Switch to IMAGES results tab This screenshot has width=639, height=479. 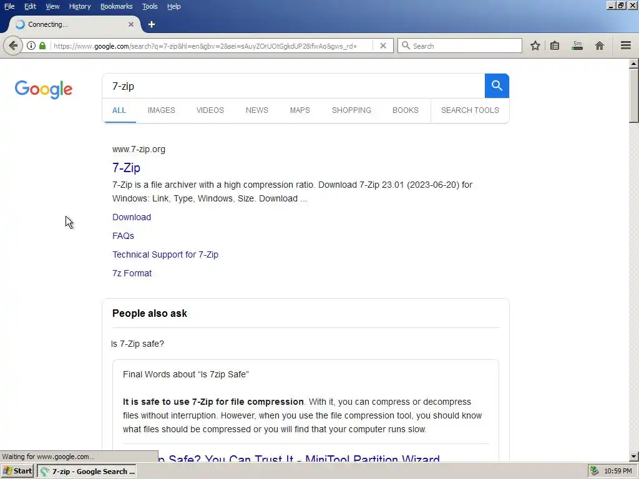(162, 110)
